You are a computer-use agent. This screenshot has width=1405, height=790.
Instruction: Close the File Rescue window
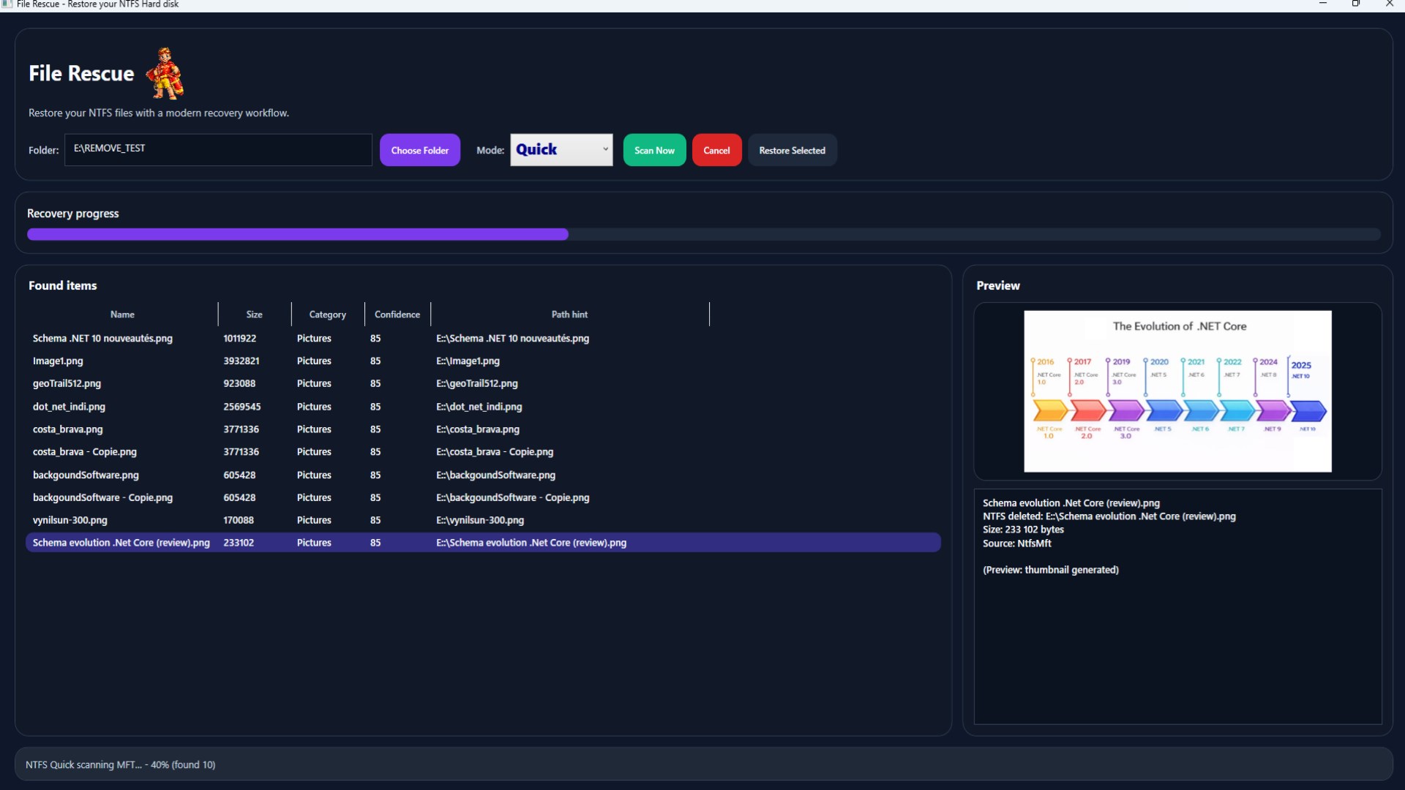pyautogui.click(x=1389, y=4)
